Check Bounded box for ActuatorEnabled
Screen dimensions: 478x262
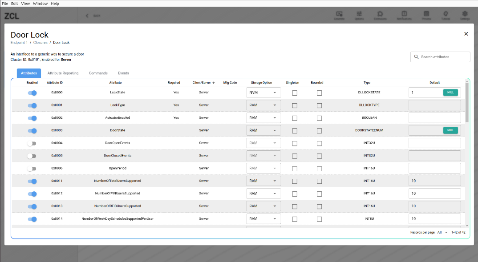319,118
